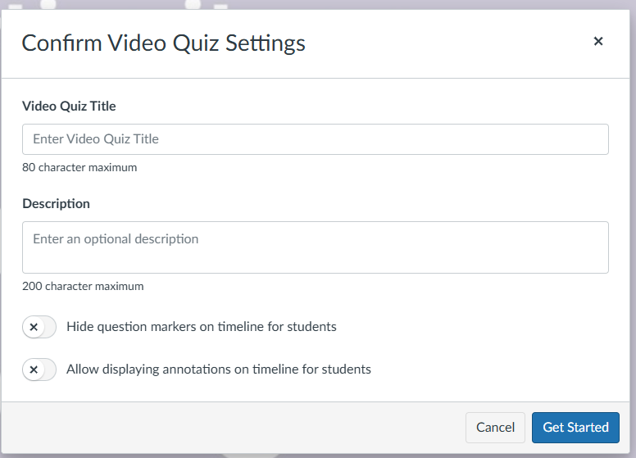Click the "Hide question markers on timeline" label text
636x458 pixels.
coord(201,327)
